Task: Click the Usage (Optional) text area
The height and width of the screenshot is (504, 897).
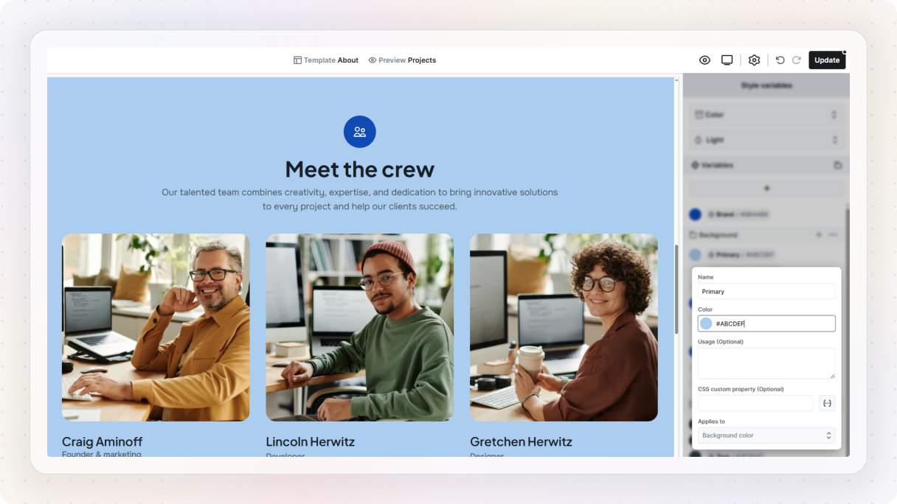Action: pyautogui.click(x=766, y=363)
